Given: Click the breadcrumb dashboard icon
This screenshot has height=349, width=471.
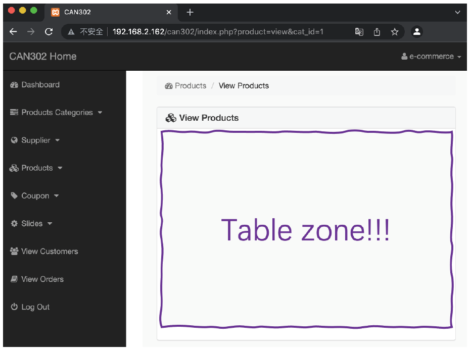Looking at the screenshot, I should click(x=169, y=86).
